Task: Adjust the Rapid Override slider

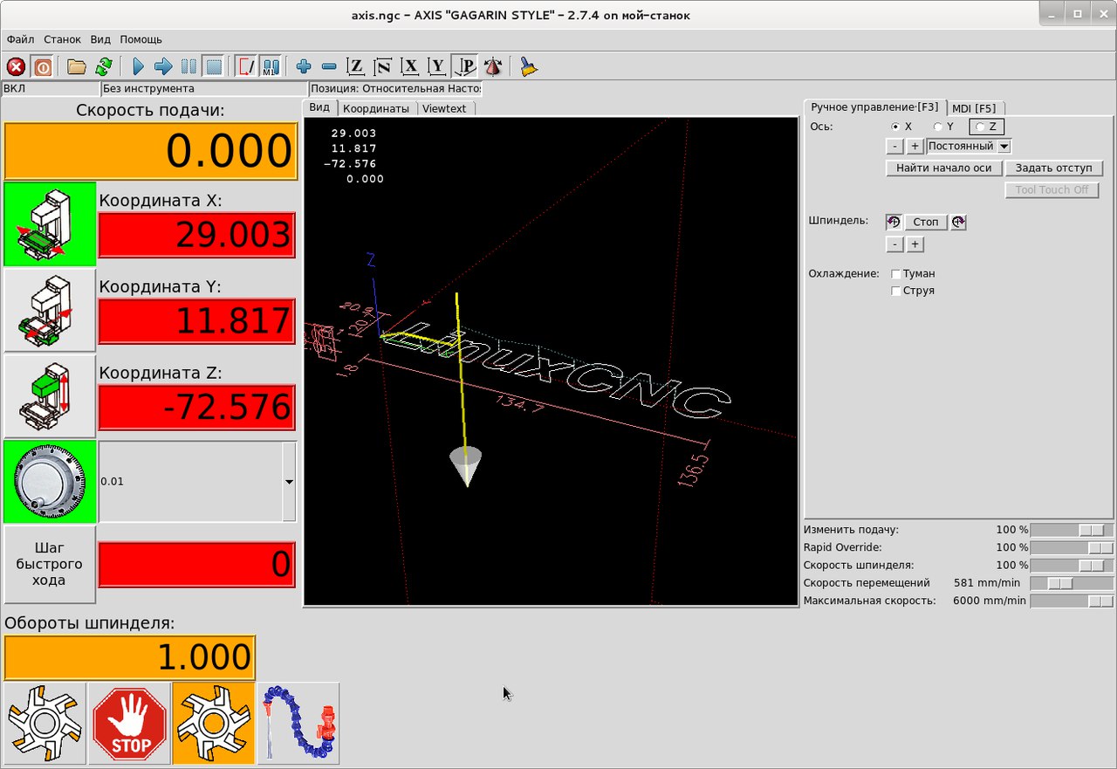Action: [1072, 547]
